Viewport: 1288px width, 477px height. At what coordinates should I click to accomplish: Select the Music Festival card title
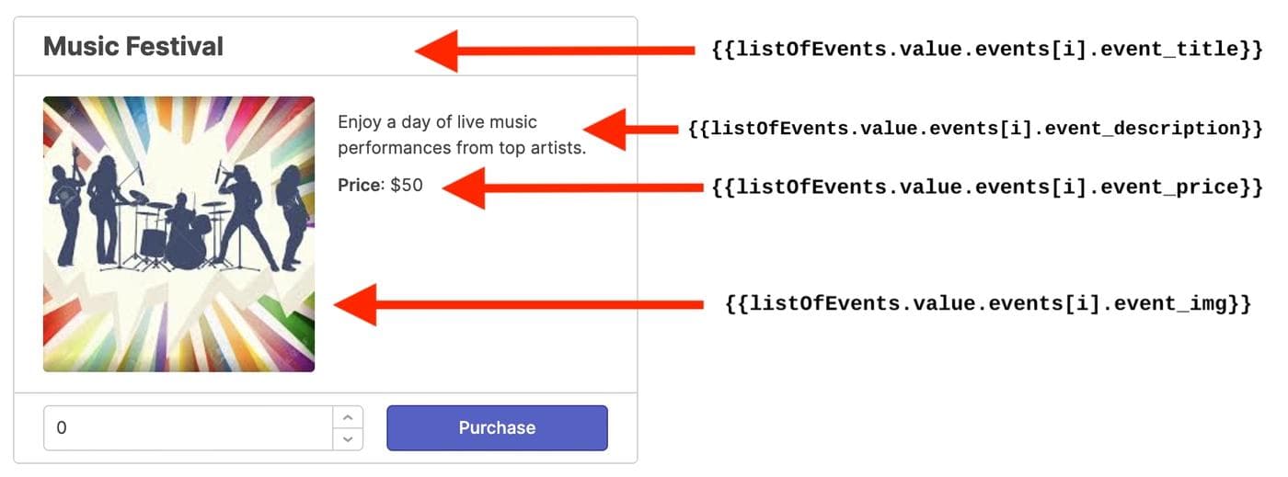click(133, 47)
